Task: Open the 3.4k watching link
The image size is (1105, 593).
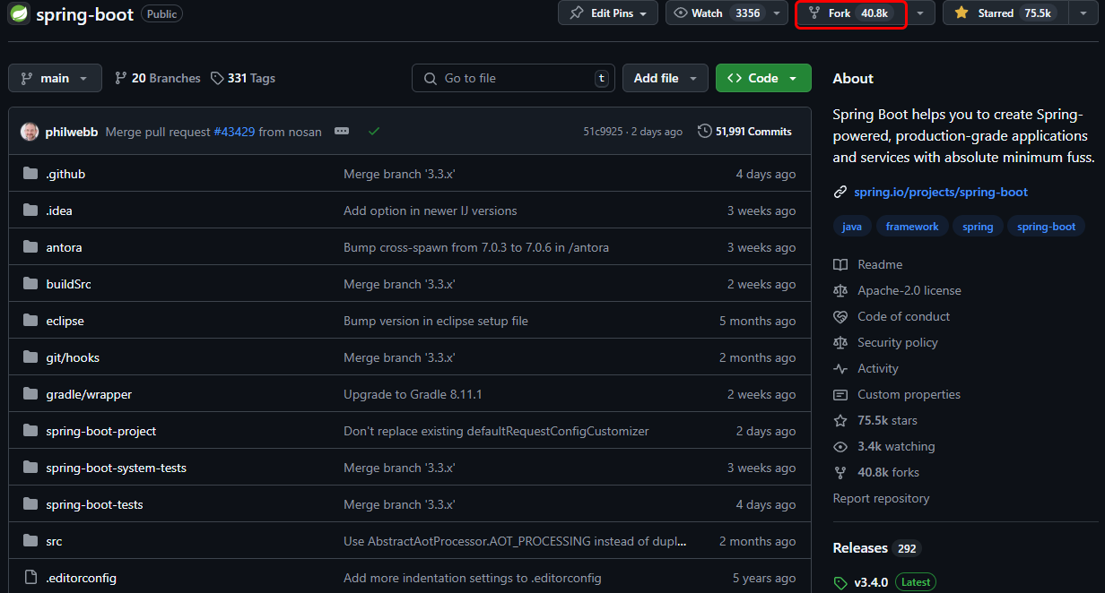Action: (896, 446)
